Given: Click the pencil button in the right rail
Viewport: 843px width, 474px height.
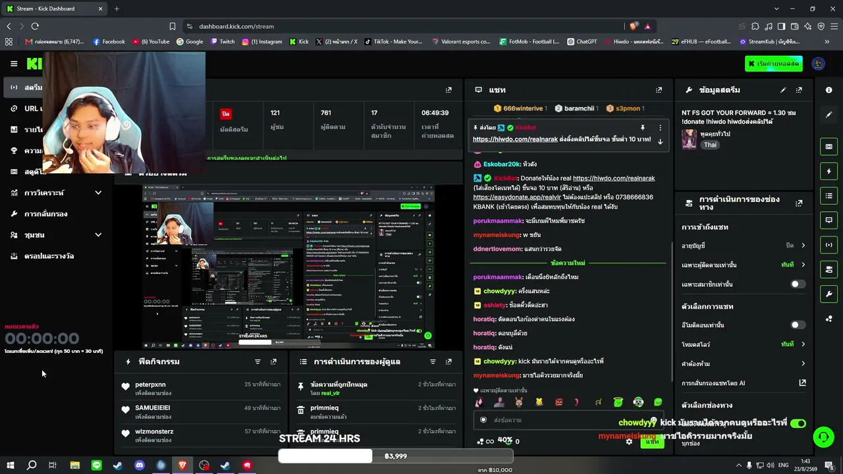Looking at the screenshot, I should (829, 115).
